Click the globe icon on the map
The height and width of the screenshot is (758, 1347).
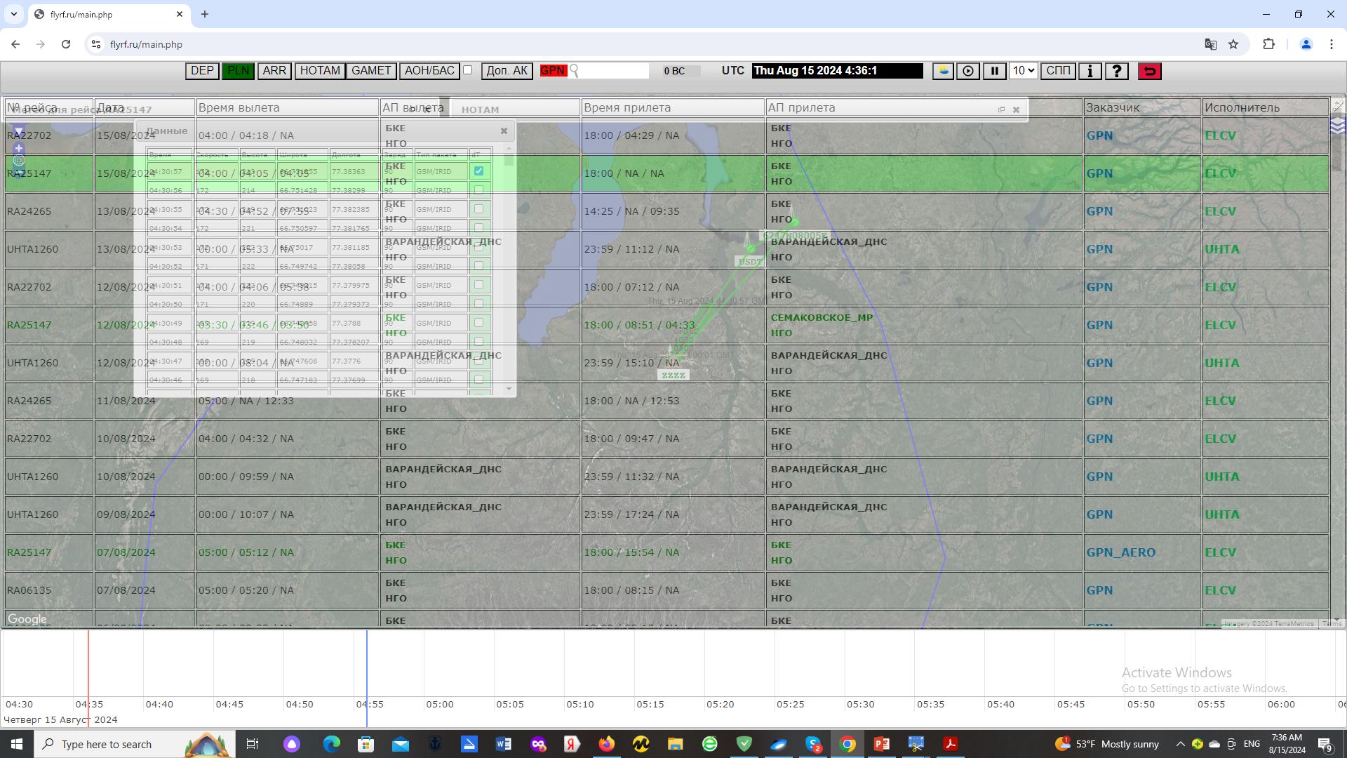point(19,161)
